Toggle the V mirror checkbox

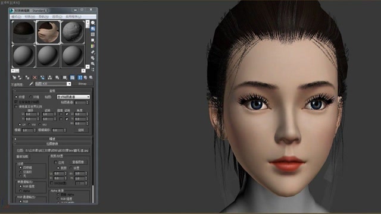pos(61,119)
